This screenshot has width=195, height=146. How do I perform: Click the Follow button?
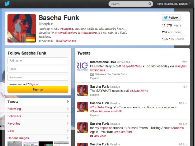pyautogui.click(x=171, y=18)
